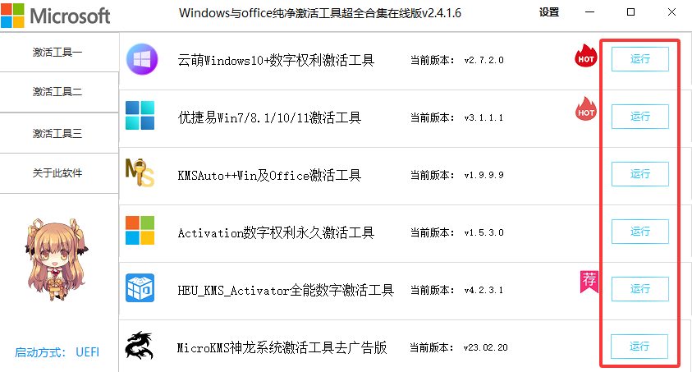The height and width of the screenshot is (372, 692).
Task: Switch to the 激活工具二 tab
Action: [x=57, y=92]
